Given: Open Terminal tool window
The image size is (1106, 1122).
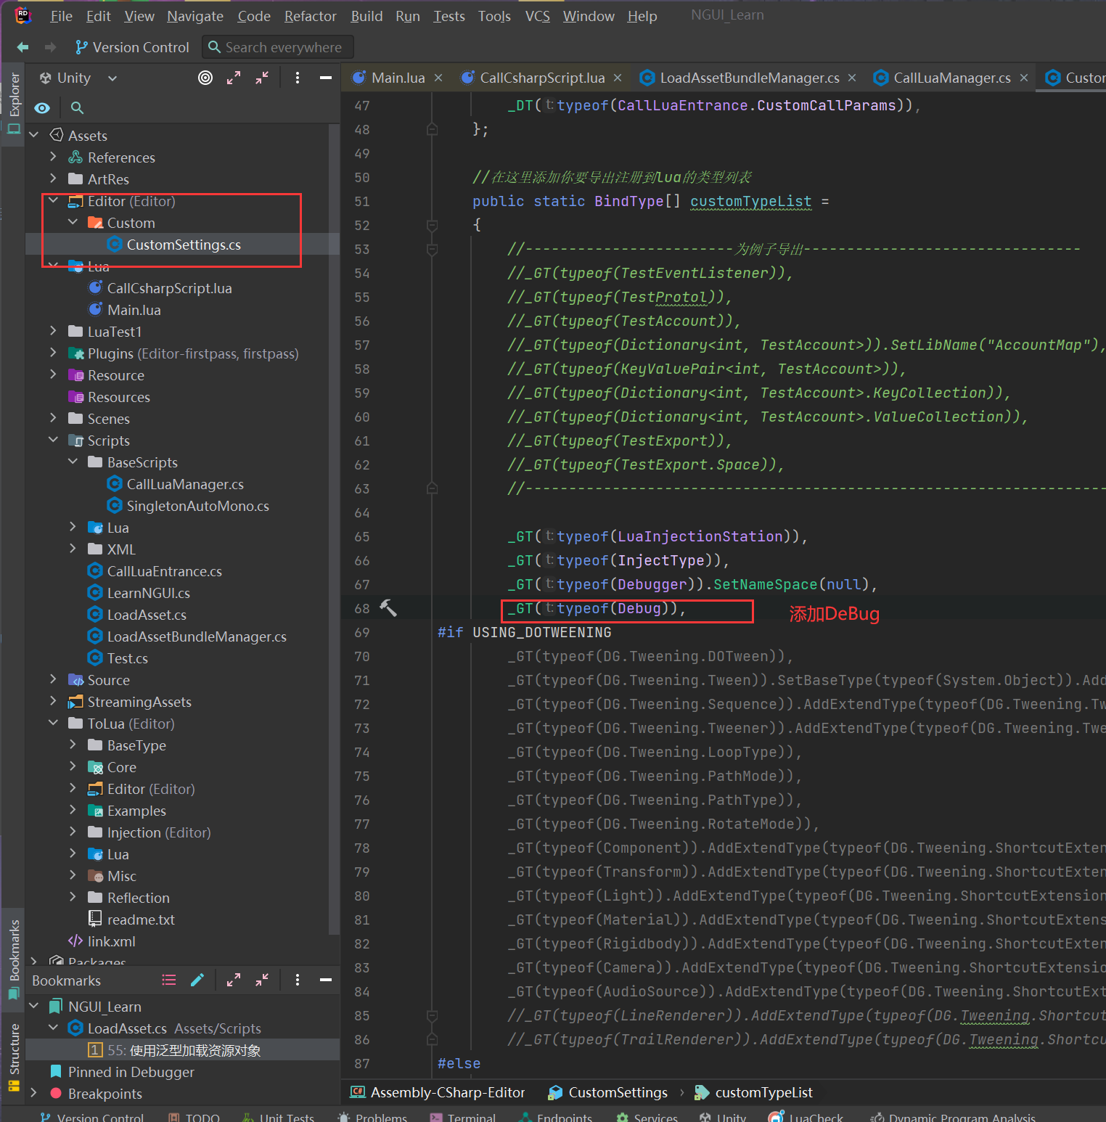Looking at the screenshot, I should tap(463, 1117).
